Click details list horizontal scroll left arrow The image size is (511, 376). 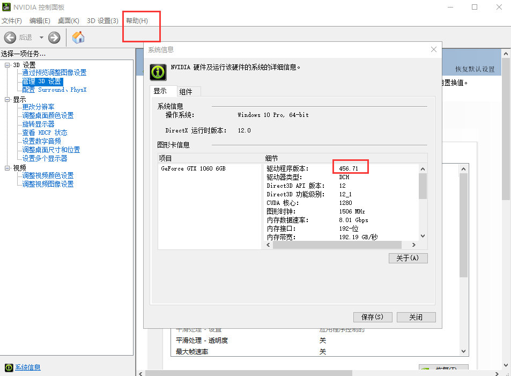pyautogui.click(x=268, y=245)
